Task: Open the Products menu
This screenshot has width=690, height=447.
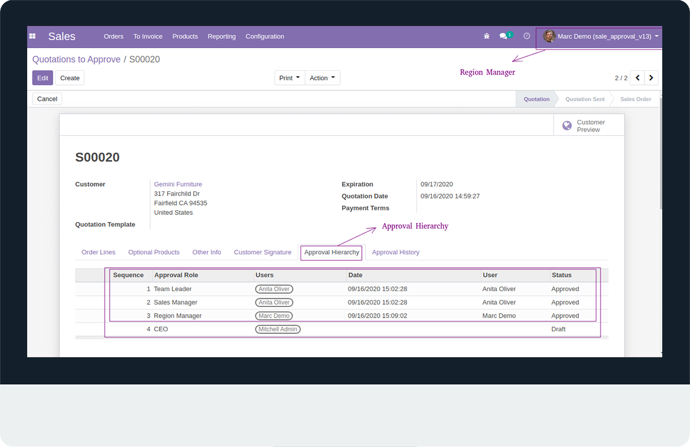Action: pos(185,37)
